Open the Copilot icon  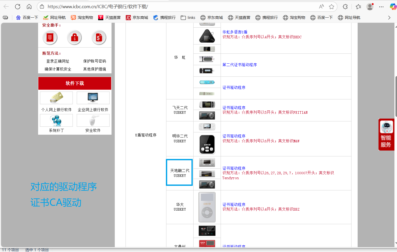coord(393,7)
